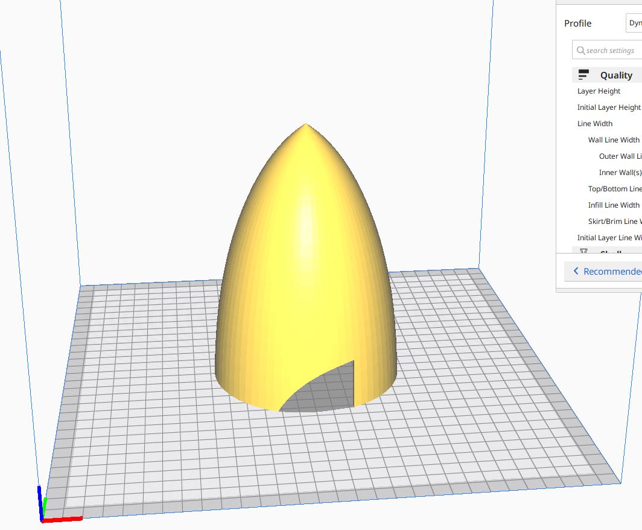Click the Line Width setting
642x530 pixels.
coord(594,124)
